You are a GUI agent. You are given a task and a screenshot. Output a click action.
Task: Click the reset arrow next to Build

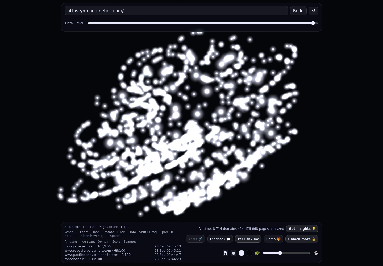click(x=313, y=11)
